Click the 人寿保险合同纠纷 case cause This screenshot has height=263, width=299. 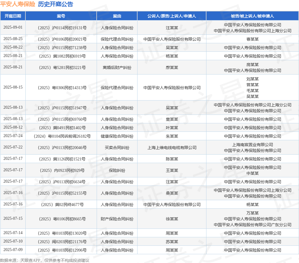pos(117,56)
